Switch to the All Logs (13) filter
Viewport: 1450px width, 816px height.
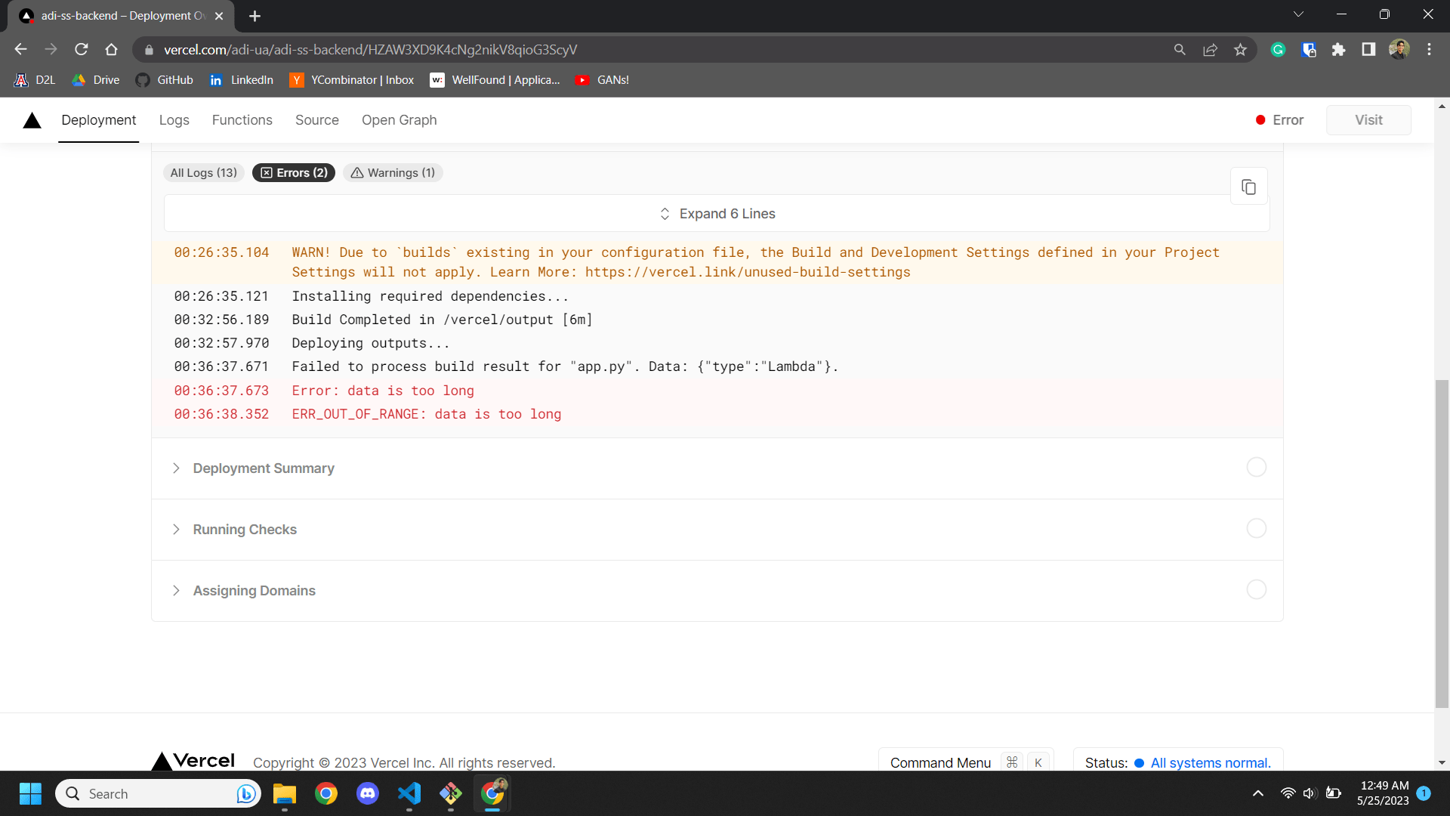coord(203,172)
